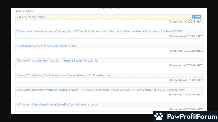Select the 100kbtc.com fast money ad
The height and width of the screenshot is (122, 218).
point(57,105)
